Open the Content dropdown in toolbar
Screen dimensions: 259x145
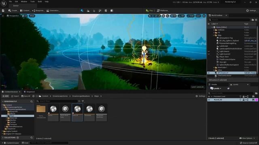(25, 10)
